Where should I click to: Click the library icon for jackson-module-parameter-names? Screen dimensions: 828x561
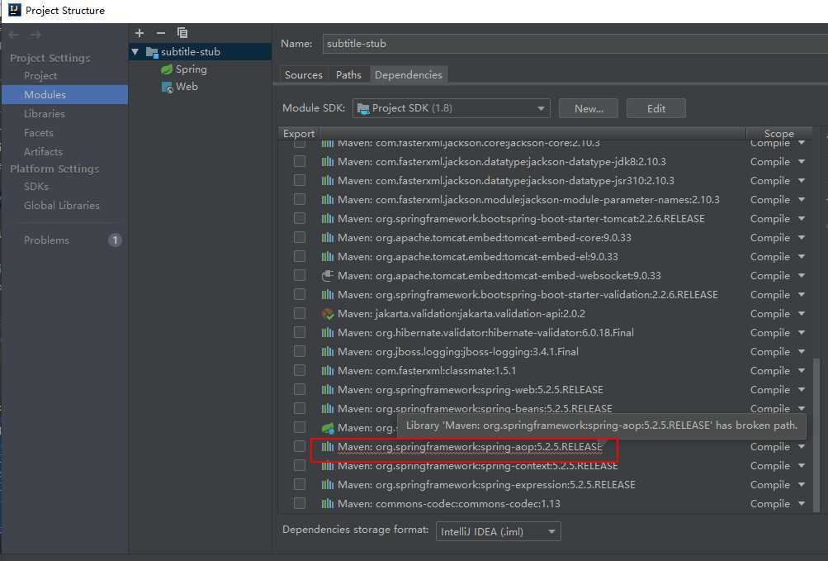[x=328, y=200]
